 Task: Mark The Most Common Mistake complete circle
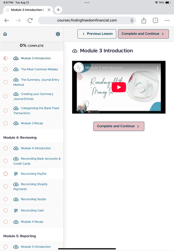6,69
